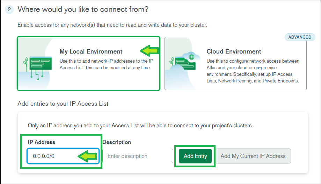Viewport: 321px width, 184px height.
Task: Click the My Local Environment heading text
Action: click(x=91, y=51)
